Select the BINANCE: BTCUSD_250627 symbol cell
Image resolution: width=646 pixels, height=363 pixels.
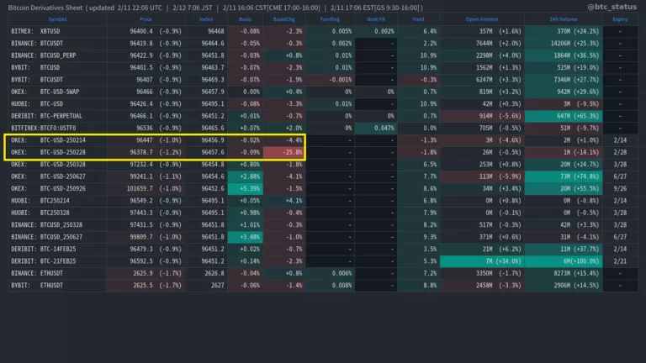coord(57,237)
